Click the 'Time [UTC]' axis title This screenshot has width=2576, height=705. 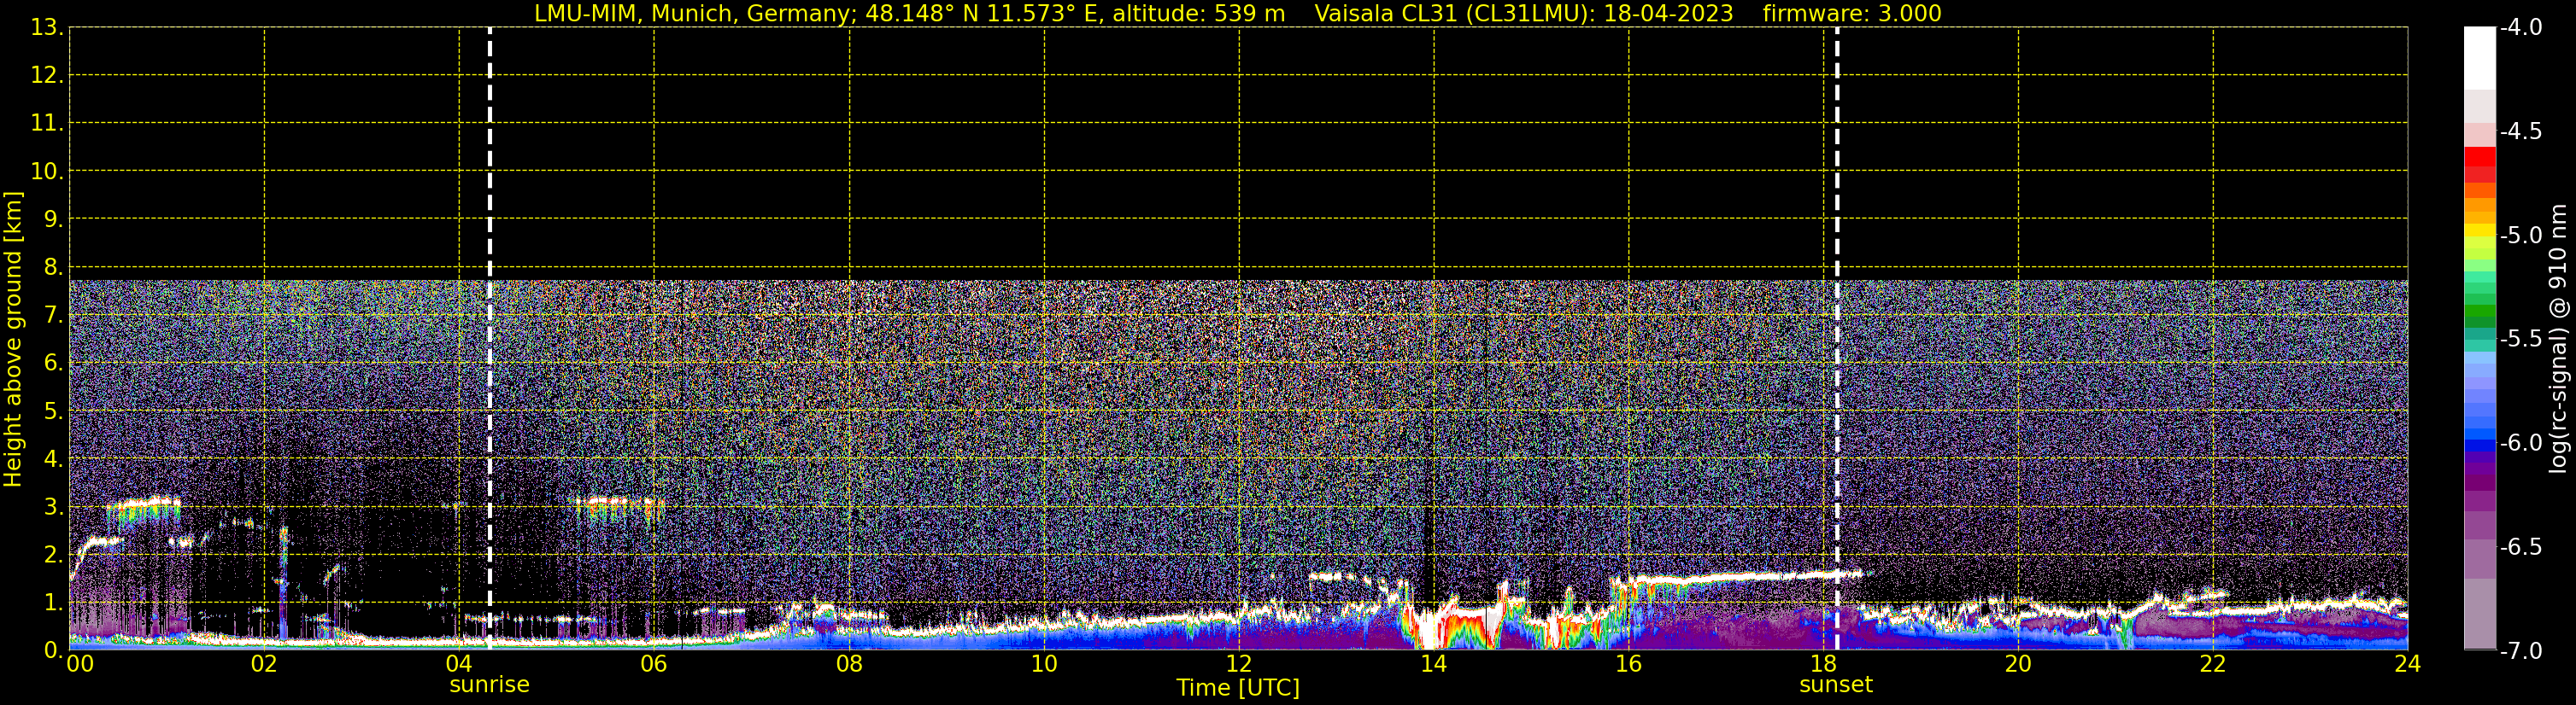(1238, 688)
